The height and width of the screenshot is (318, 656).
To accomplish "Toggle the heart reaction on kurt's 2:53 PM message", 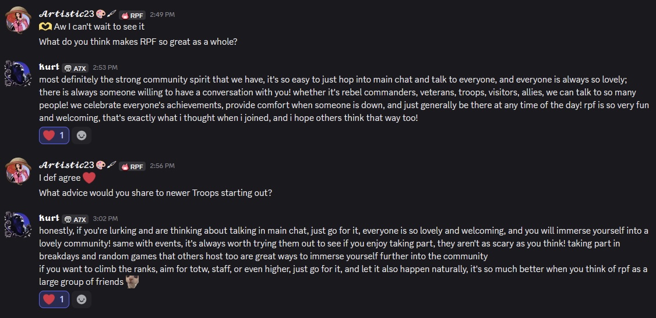I will point(54,135).
